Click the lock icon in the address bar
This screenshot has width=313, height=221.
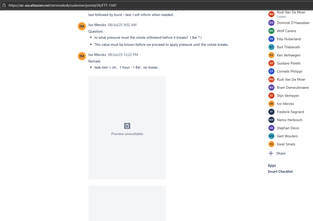click(4, 5)
